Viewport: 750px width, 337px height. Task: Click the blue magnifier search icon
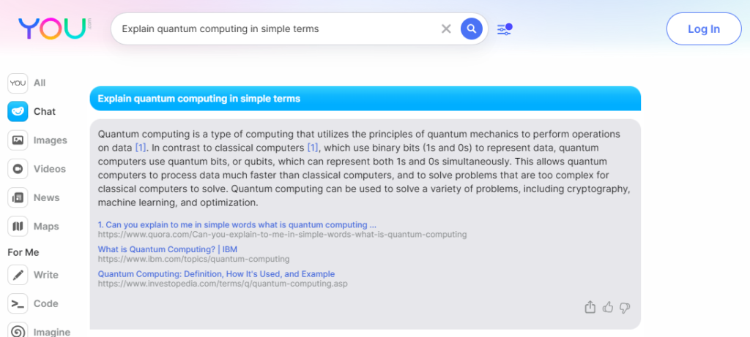471,29
